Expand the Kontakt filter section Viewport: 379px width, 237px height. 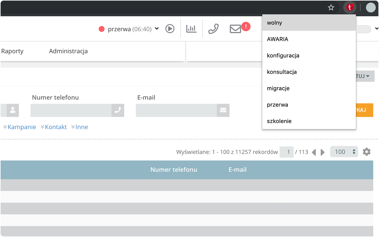(x=54, y=127)
